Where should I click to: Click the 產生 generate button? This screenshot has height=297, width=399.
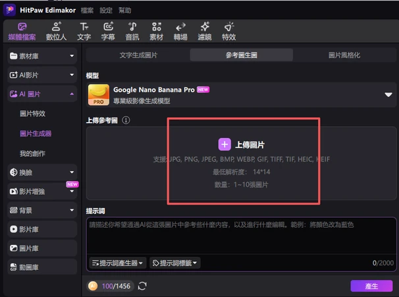tap(371, 286)
